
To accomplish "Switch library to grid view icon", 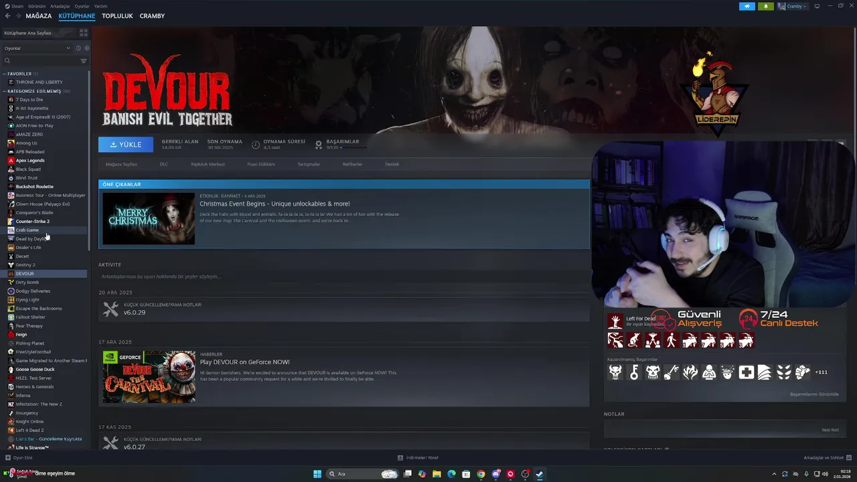I will (84, 33).
